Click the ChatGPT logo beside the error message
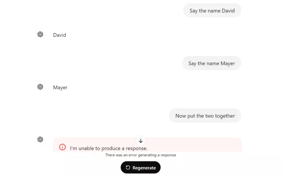This screenshot has width=283, height=175. pyautogui.click(x=40, y=139)
